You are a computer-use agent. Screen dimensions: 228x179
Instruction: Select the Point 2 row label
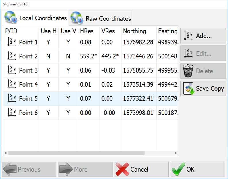28,56
